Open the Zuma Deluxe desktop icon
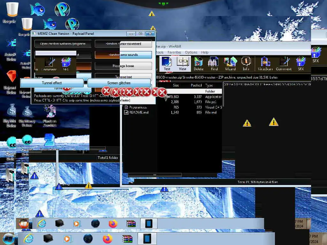Screen dimensions: 327x245 click(x=49, y=142)
